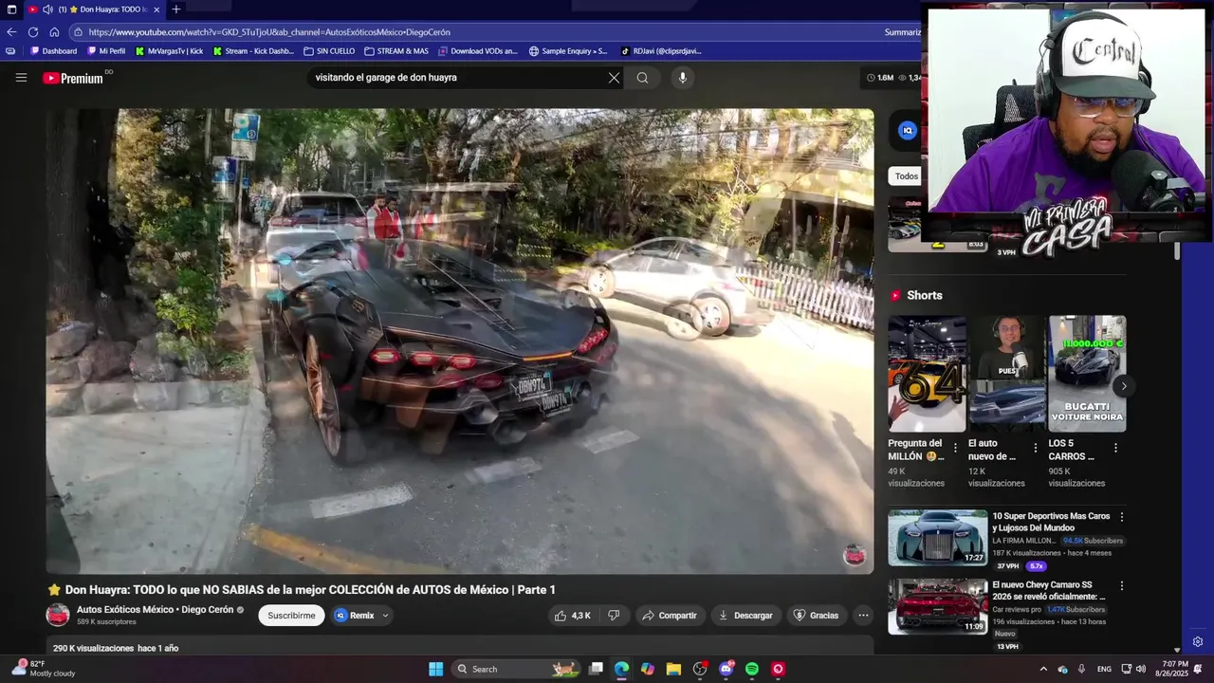
Task: Open the El auto nuevo short
Action: tap(1007, 374)
